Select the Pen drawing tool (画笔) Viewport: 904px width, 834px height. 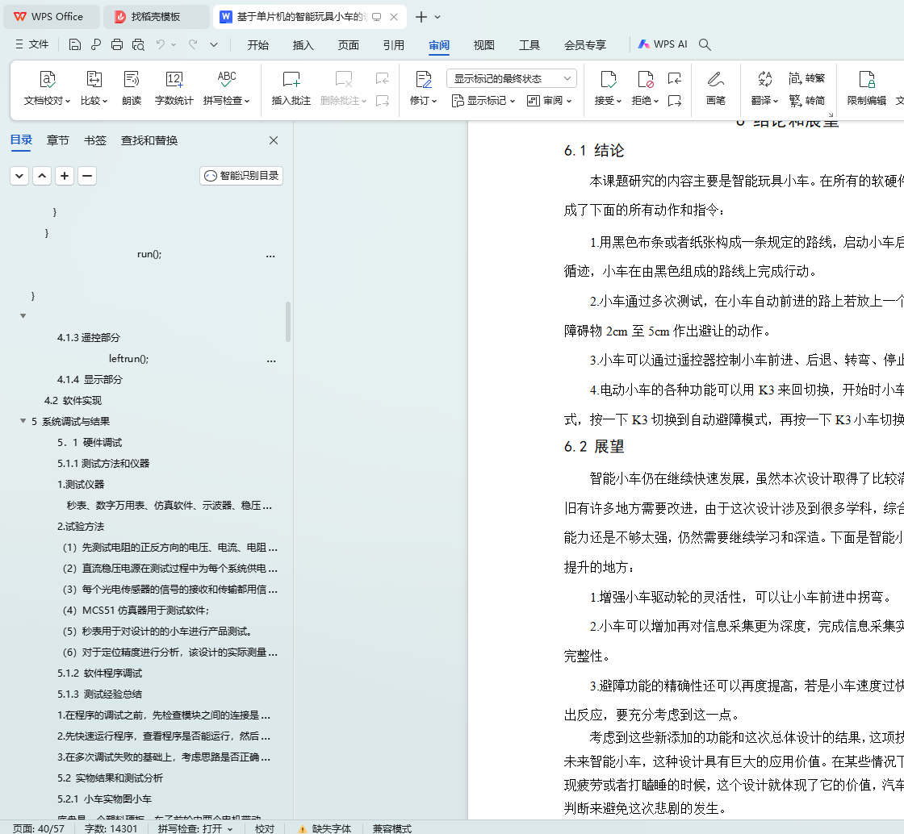coord(715,88)
